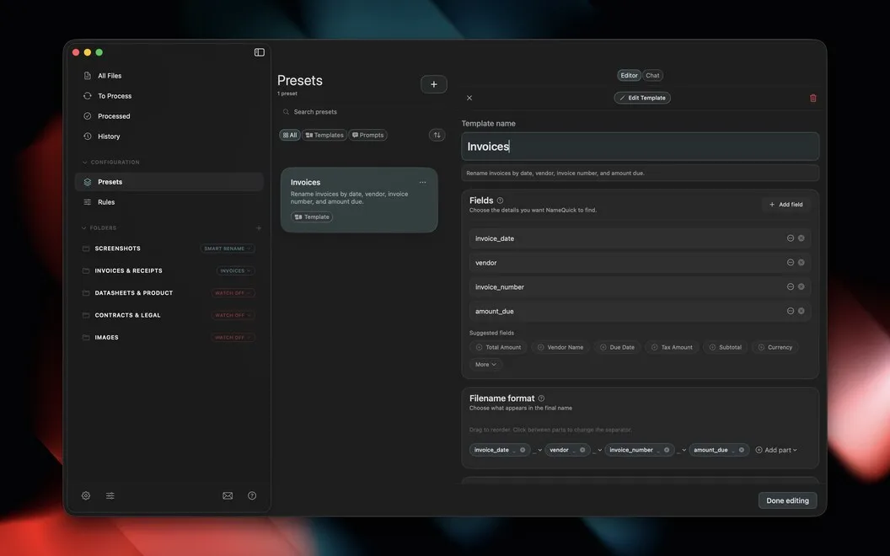Close the template editor with X
This screenshot has height=556, width=890.
(469, 98)
